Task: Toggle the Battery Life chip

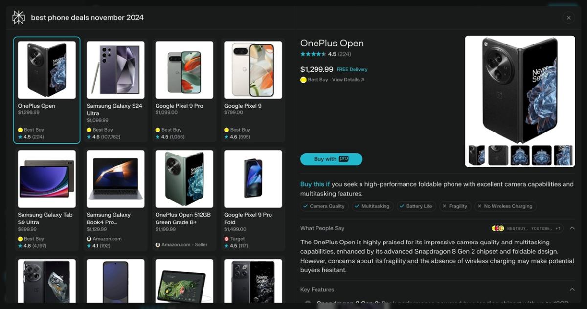Action: pos(416,206)
